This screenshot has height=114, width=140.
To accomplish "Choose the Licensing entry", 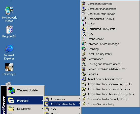I will (110, 49).
